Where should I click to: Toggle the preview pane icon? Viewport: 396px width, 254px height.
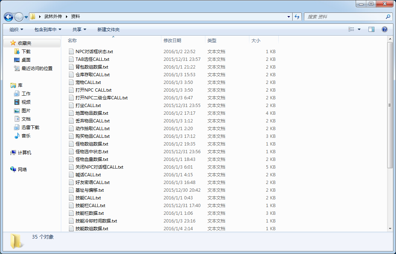371,29
